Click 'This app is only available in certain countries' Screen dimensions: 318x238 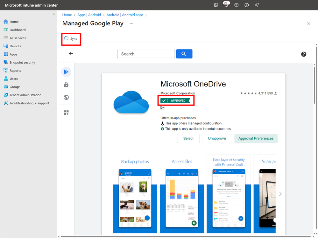pos(198,129)
